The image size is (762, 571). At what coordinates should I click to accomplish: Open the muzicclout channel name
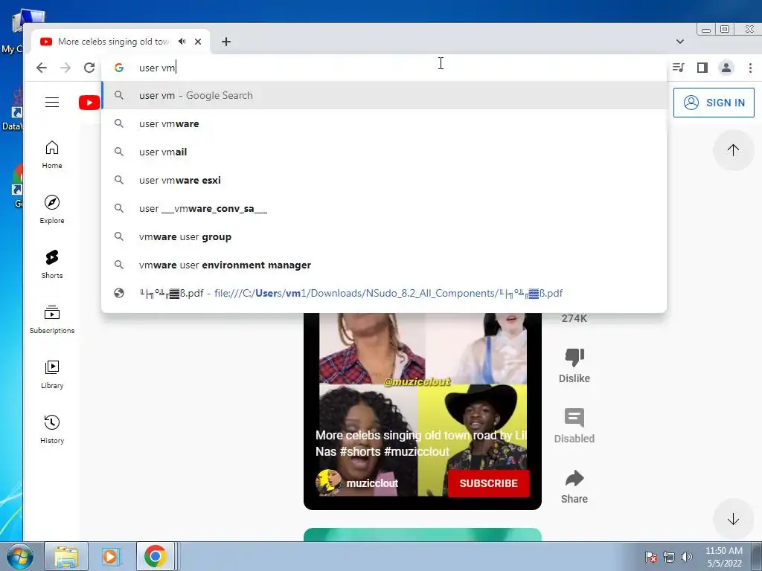coord(372,483)
